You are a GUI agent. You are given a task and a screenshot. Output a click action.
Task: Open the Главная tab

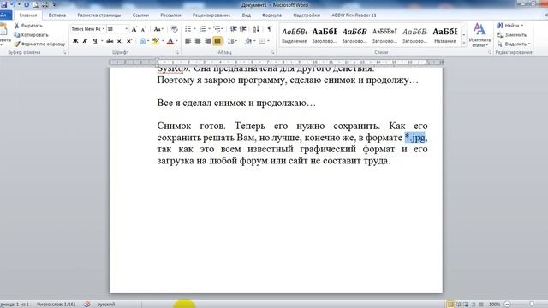(x=28, y=15)
